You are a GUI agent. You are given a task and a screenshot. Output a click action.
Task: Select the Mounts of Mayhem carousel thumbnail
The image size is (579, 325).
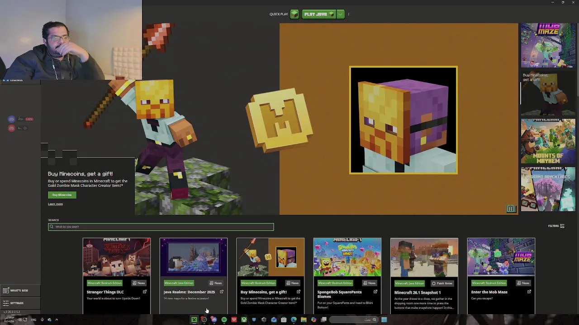point(548,141)
